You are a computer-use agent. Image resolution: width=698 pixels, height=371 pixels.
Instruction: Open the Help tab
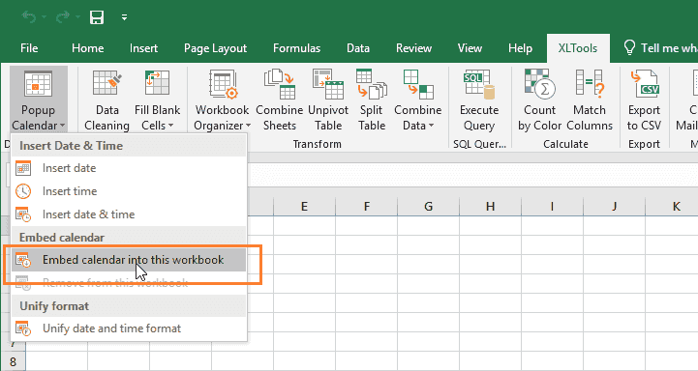(520, 48)
